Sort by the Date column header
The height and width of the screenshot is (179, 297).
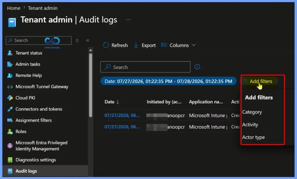point(109,102)
